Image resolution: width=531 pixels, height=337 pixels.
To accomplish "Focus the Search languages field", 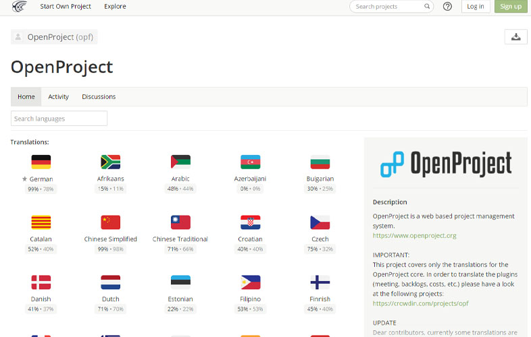I will 59,119.
